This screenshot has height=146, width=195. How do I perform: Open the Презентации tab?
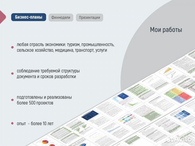pyautogui.click(x=90, y=18)
